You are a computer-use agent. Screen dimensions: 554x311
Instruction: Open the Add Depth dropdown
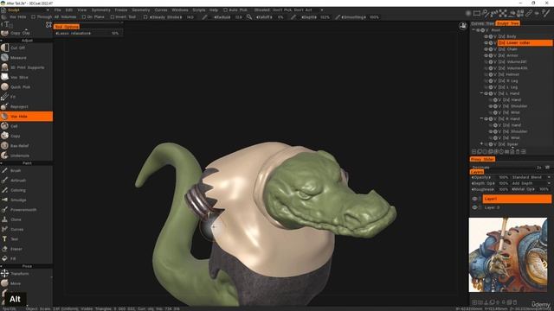click(531, 183)
